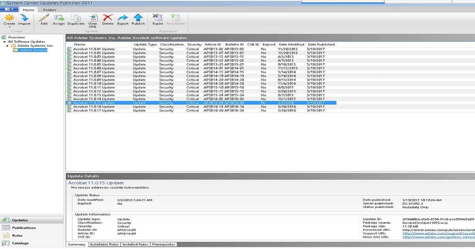Click the Import toolbar icon
The height and width of the screenshot is (249, 475).
tap(24, 17)
